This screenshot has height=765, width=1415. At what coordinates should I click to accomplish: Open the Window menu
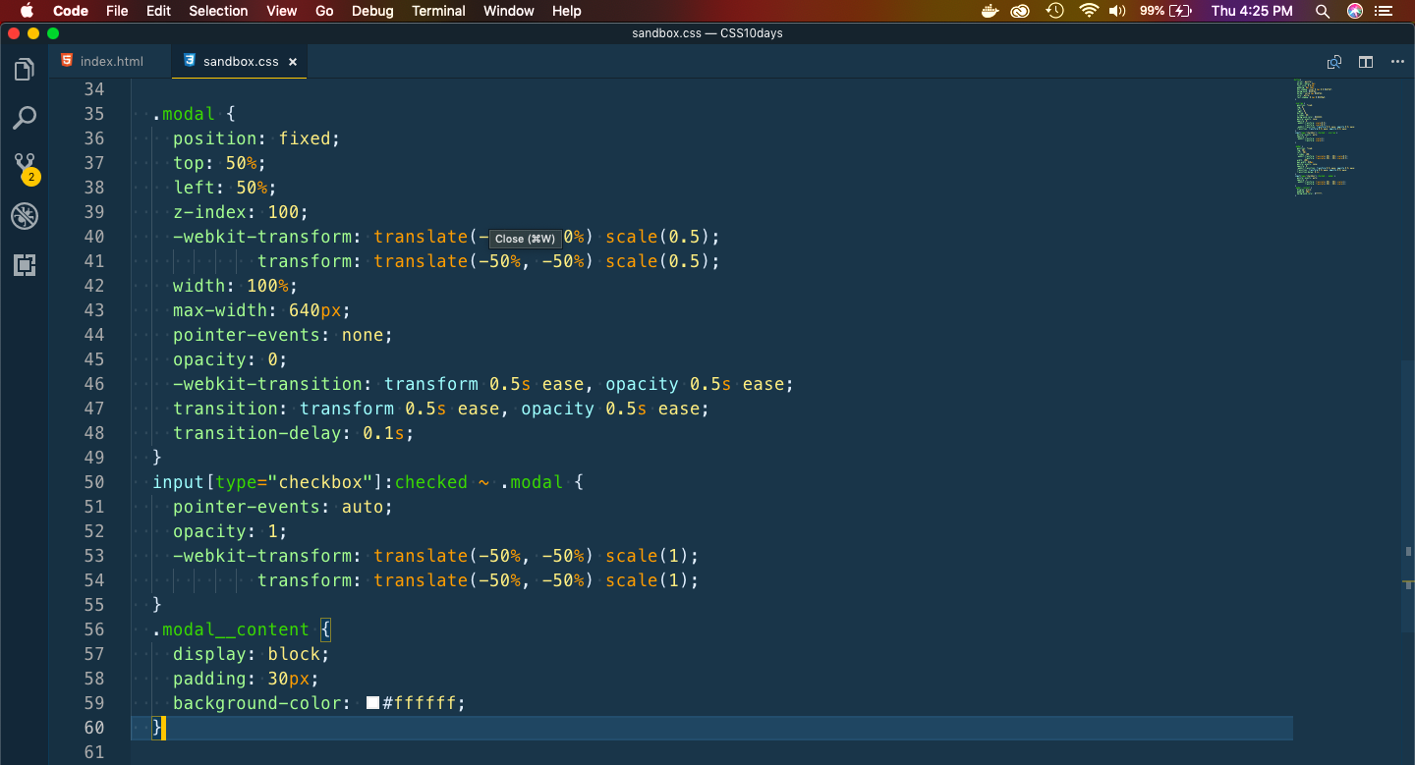click(x=509, y=11)
